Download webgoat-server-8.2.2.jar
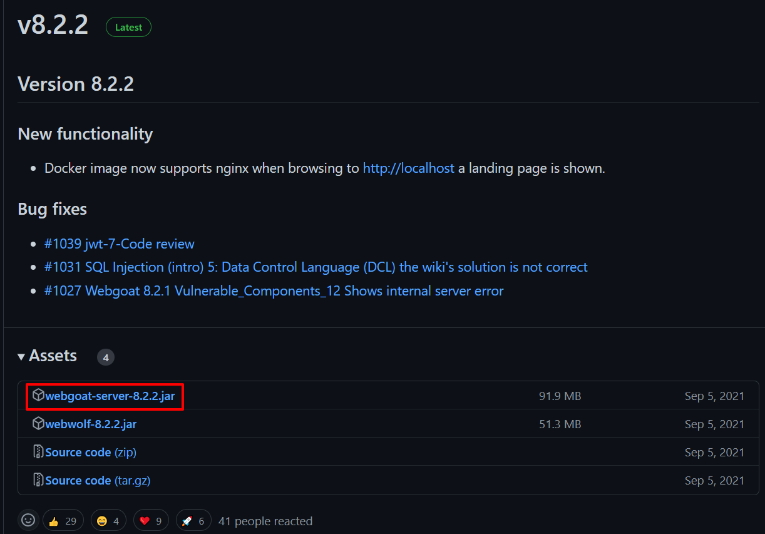 pos(110,396)
